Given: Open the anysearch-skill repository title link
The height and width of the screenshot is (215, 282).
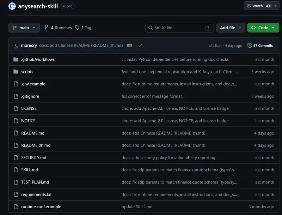Looking at the screenshot, I should click(38, 6).
